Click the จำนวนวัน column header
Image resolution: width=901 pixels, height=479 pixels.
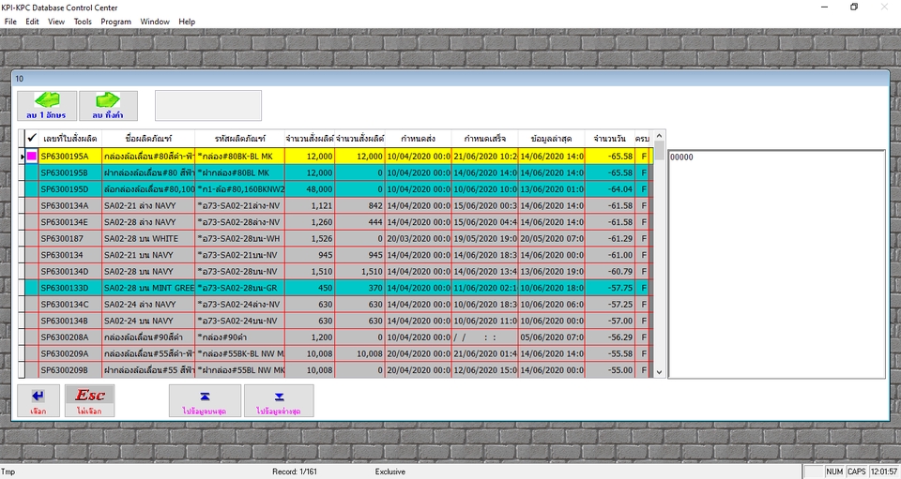pos(610,138)
